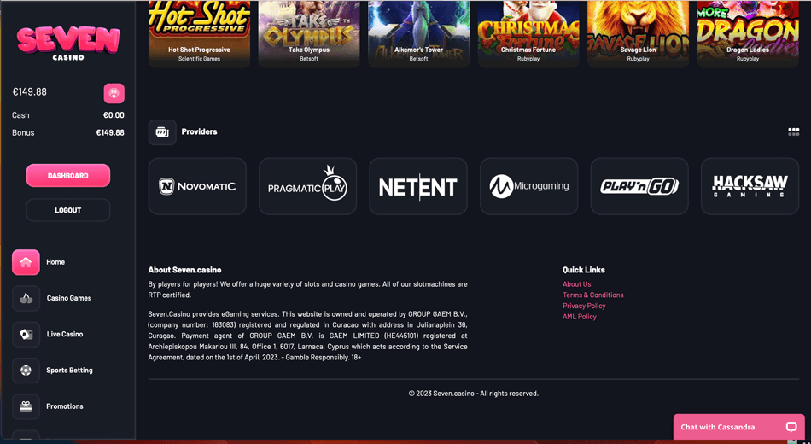Click the Promotions gift icon
Screen dimensions: 811x444
click(x=26, y=406)
